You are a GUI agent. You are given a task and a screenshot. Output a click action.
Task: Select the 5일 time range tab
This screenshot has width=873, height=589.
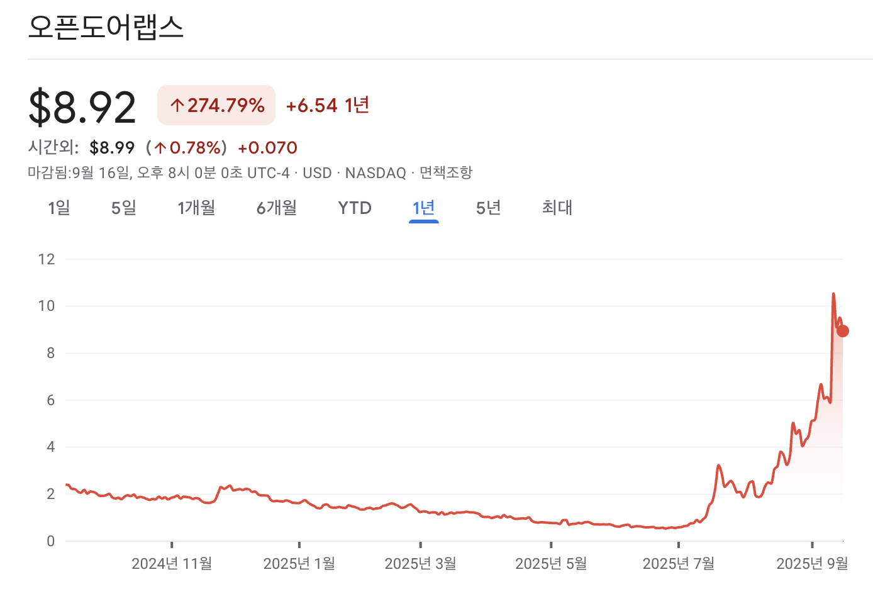coord(123,208)
